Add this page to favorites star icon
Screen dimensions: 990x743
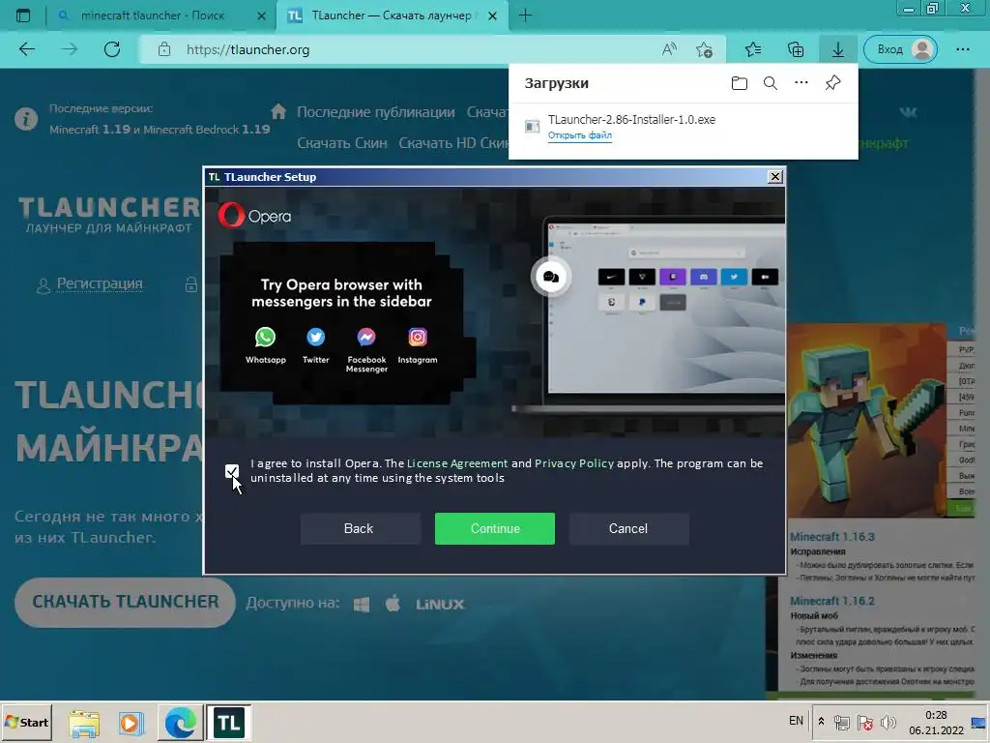point(704,49)
